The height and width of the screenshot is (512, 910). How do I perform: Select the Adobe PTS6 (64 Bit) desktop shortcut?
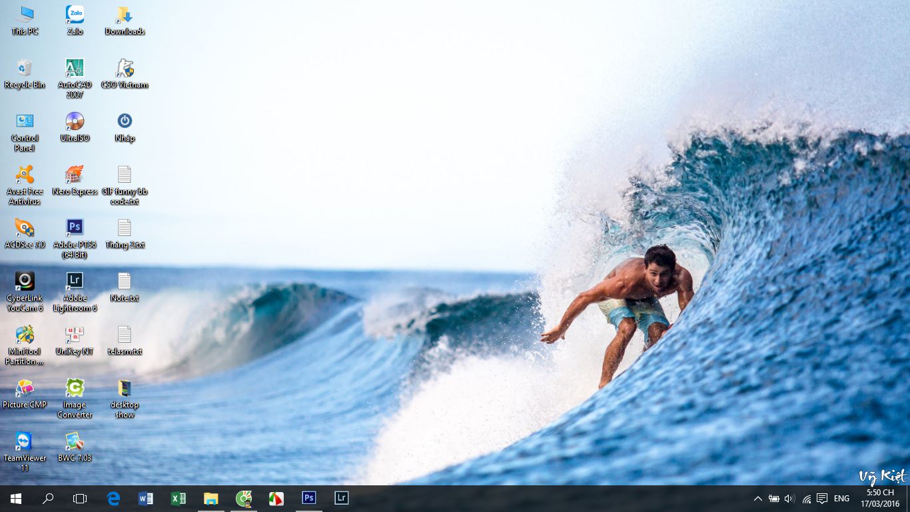pyautogui.click(x=75, y=239)
